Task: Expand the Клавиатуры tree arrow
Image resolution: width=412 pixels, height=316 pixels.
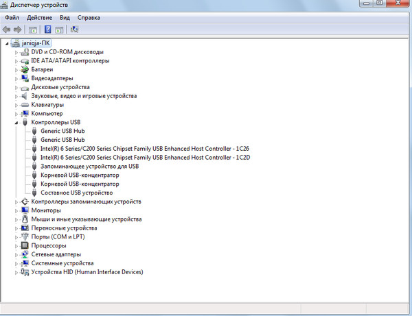Action: click(x=16, y=105)
